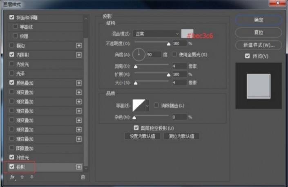Toggle 使用全局光(G) checkbox
The height and width of the screenshot is (187, 288).
(174, 54)
